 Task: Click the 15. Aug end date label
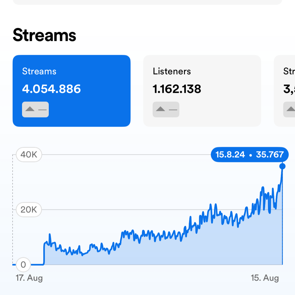(x=265, y=278)
